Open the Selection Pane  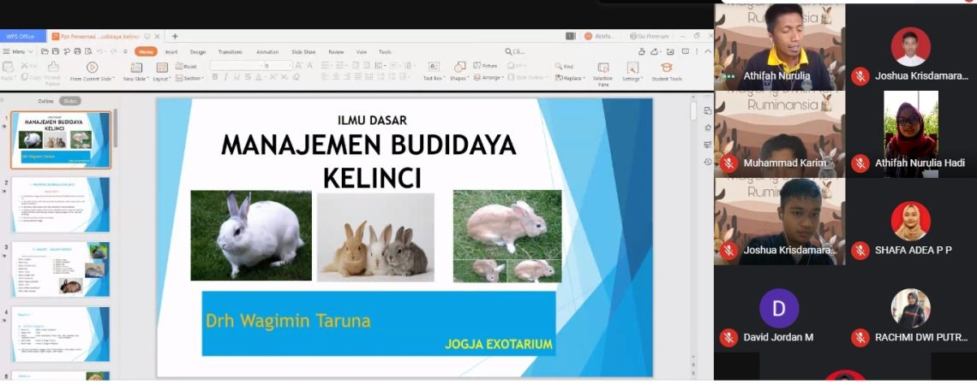coord(602,73)
